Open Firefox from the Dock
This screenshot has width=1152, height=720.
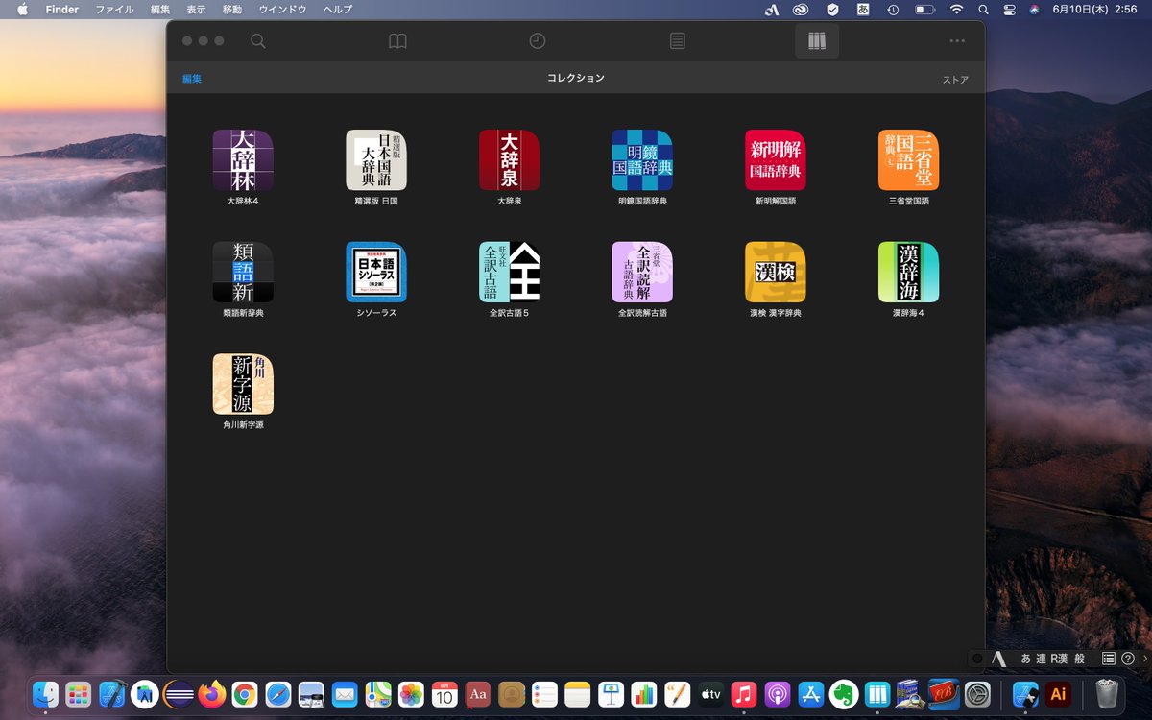[211, 693]
